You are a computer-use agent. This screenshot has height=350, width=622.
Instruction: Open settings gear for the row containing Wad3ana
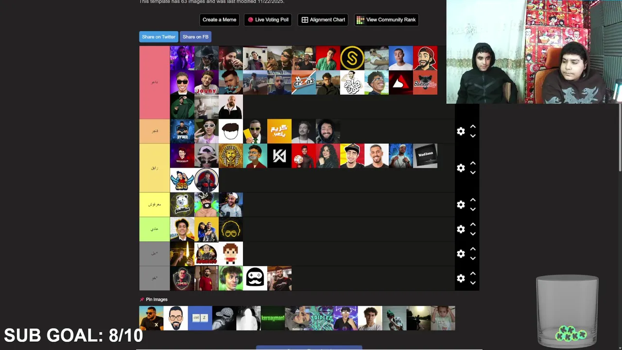(x=461, y=168)
